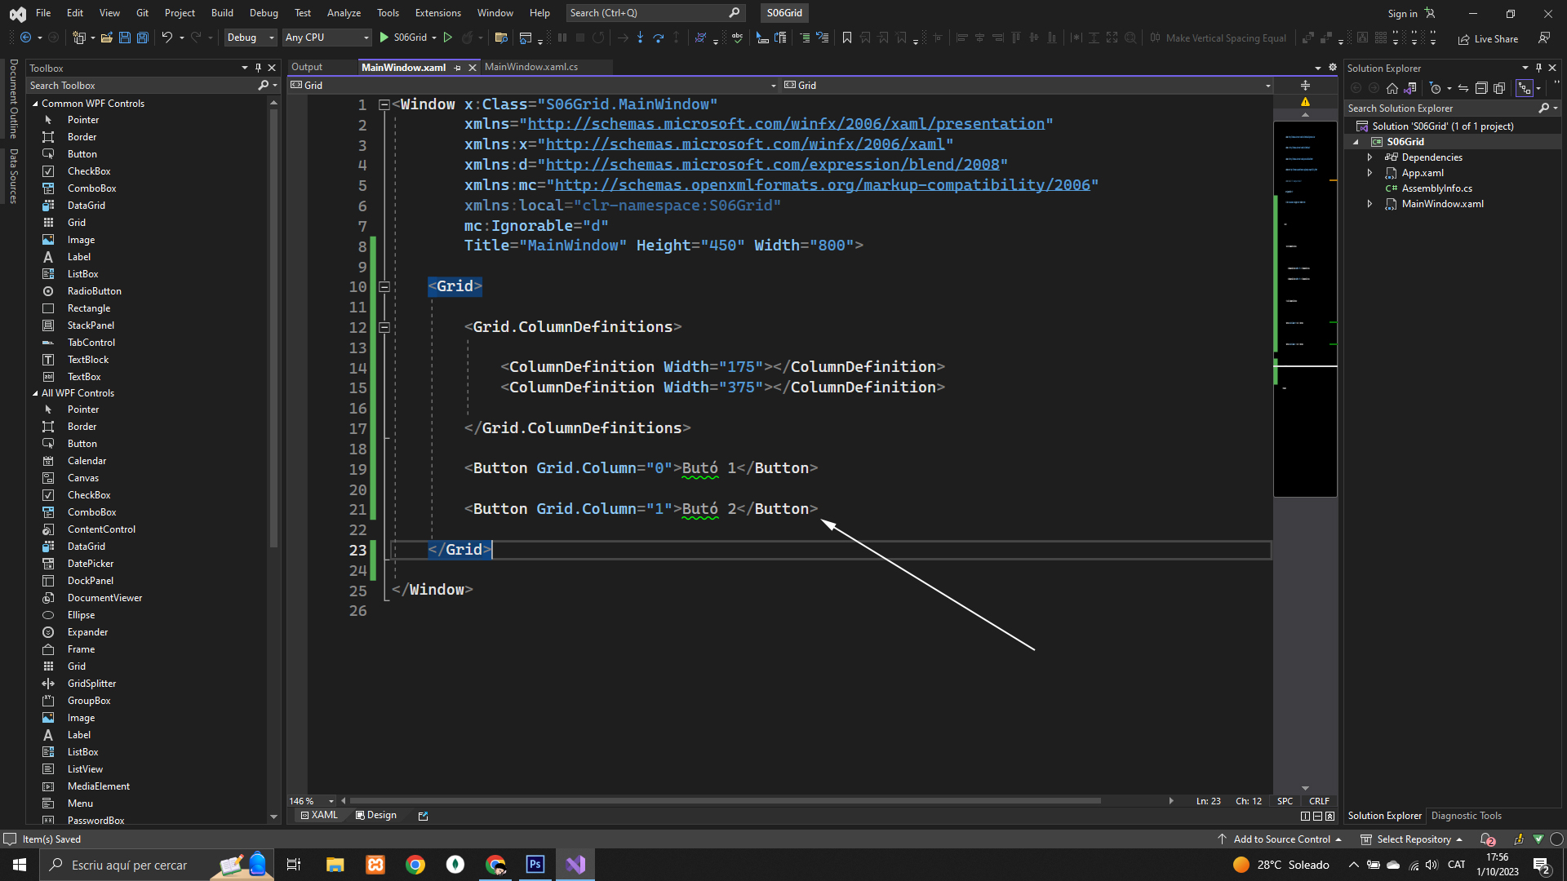This screenshot has width=1567, height=881.
Task: Open the Build menu
Action: (222, 13)
